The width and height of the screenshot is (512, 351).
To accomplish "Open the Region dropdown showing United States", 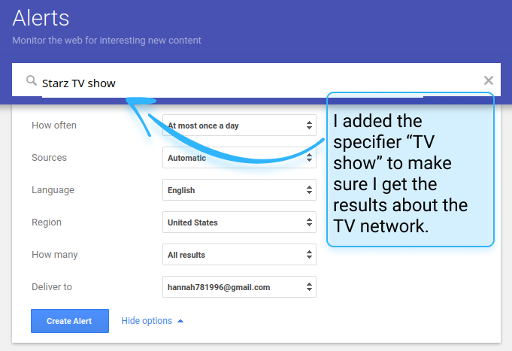I will [x=239, y=222].
